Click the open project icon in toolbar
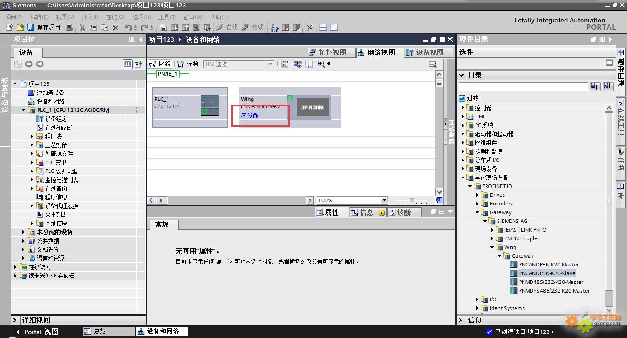Image resolution: width=627 pixels, height=338 pixels. (20, 28)
